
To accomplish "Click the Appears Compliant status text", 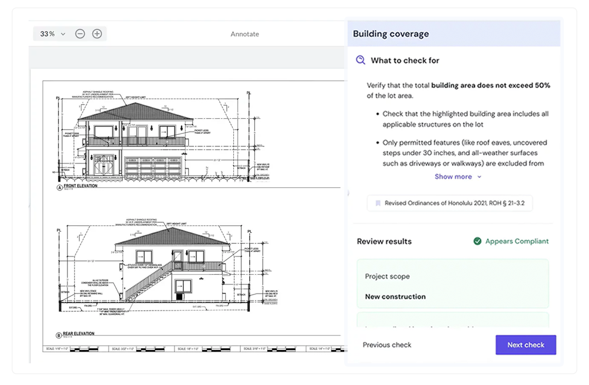I will point(517,241).
